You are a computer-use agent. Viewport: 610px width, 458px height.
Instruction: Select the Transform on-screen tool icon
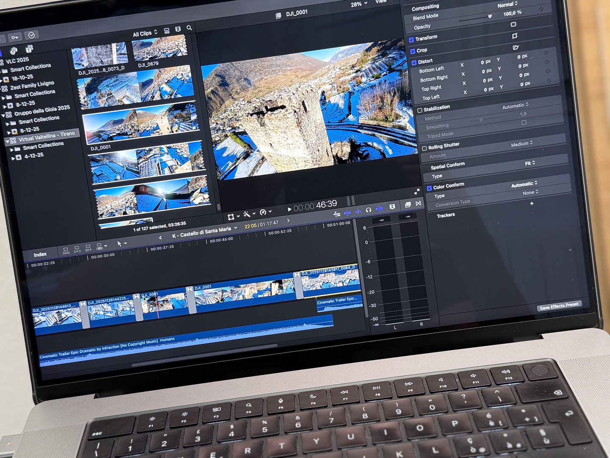pos(231,217)
